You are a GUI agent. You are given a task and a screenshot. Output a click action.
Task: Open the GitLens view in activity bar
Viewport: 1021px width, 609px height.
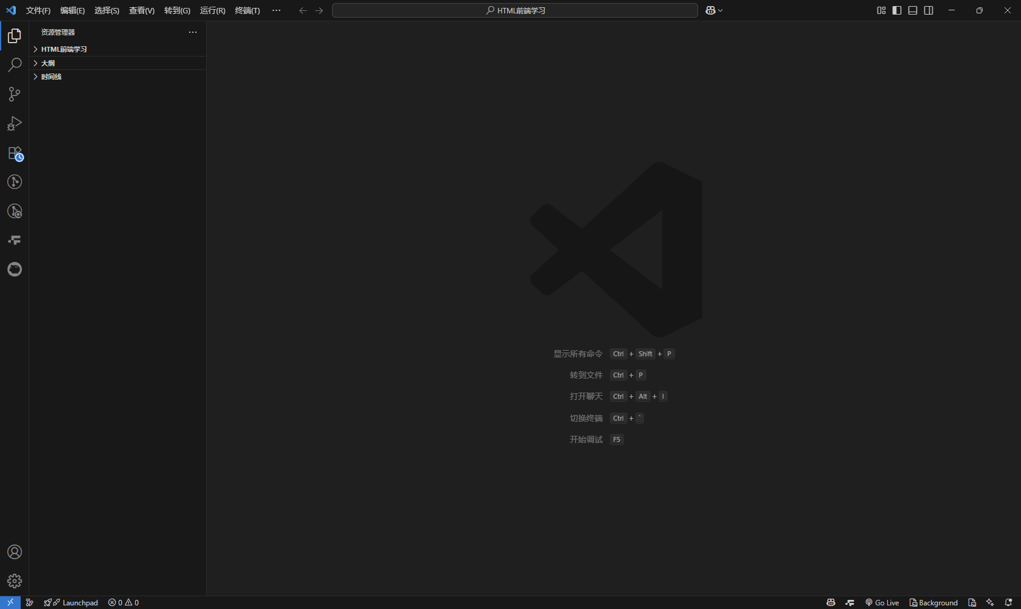15,182
